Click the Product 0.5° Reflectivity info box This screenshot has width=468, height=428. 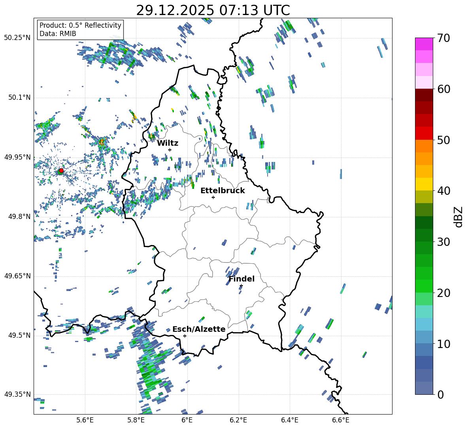[80, 30]
